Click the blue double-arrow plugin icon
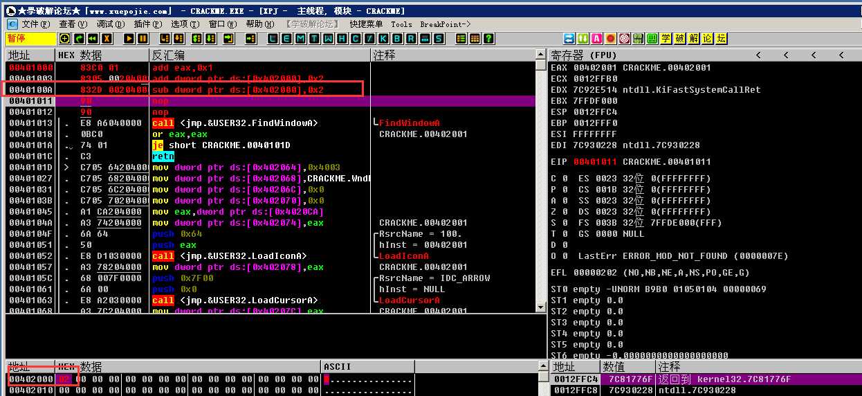 [569, 39]
